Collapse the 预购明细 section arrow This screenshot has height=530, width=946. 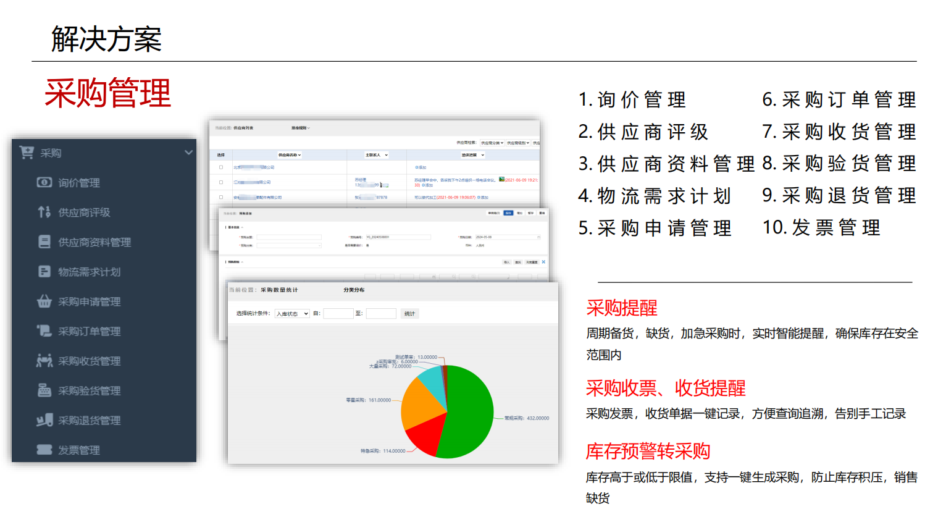(x=242, y=262)
